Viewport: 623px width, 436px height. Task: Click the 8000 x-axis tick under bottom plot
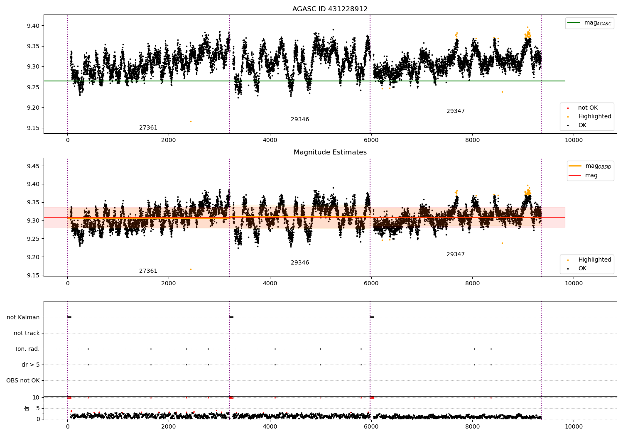point(472,426)
